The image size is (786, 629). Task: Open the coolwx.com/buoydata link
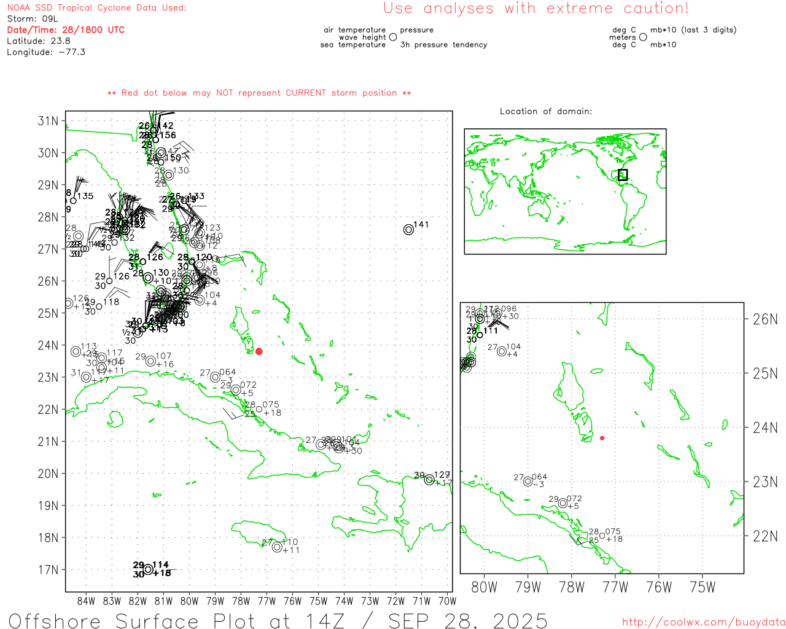point(703,622)
